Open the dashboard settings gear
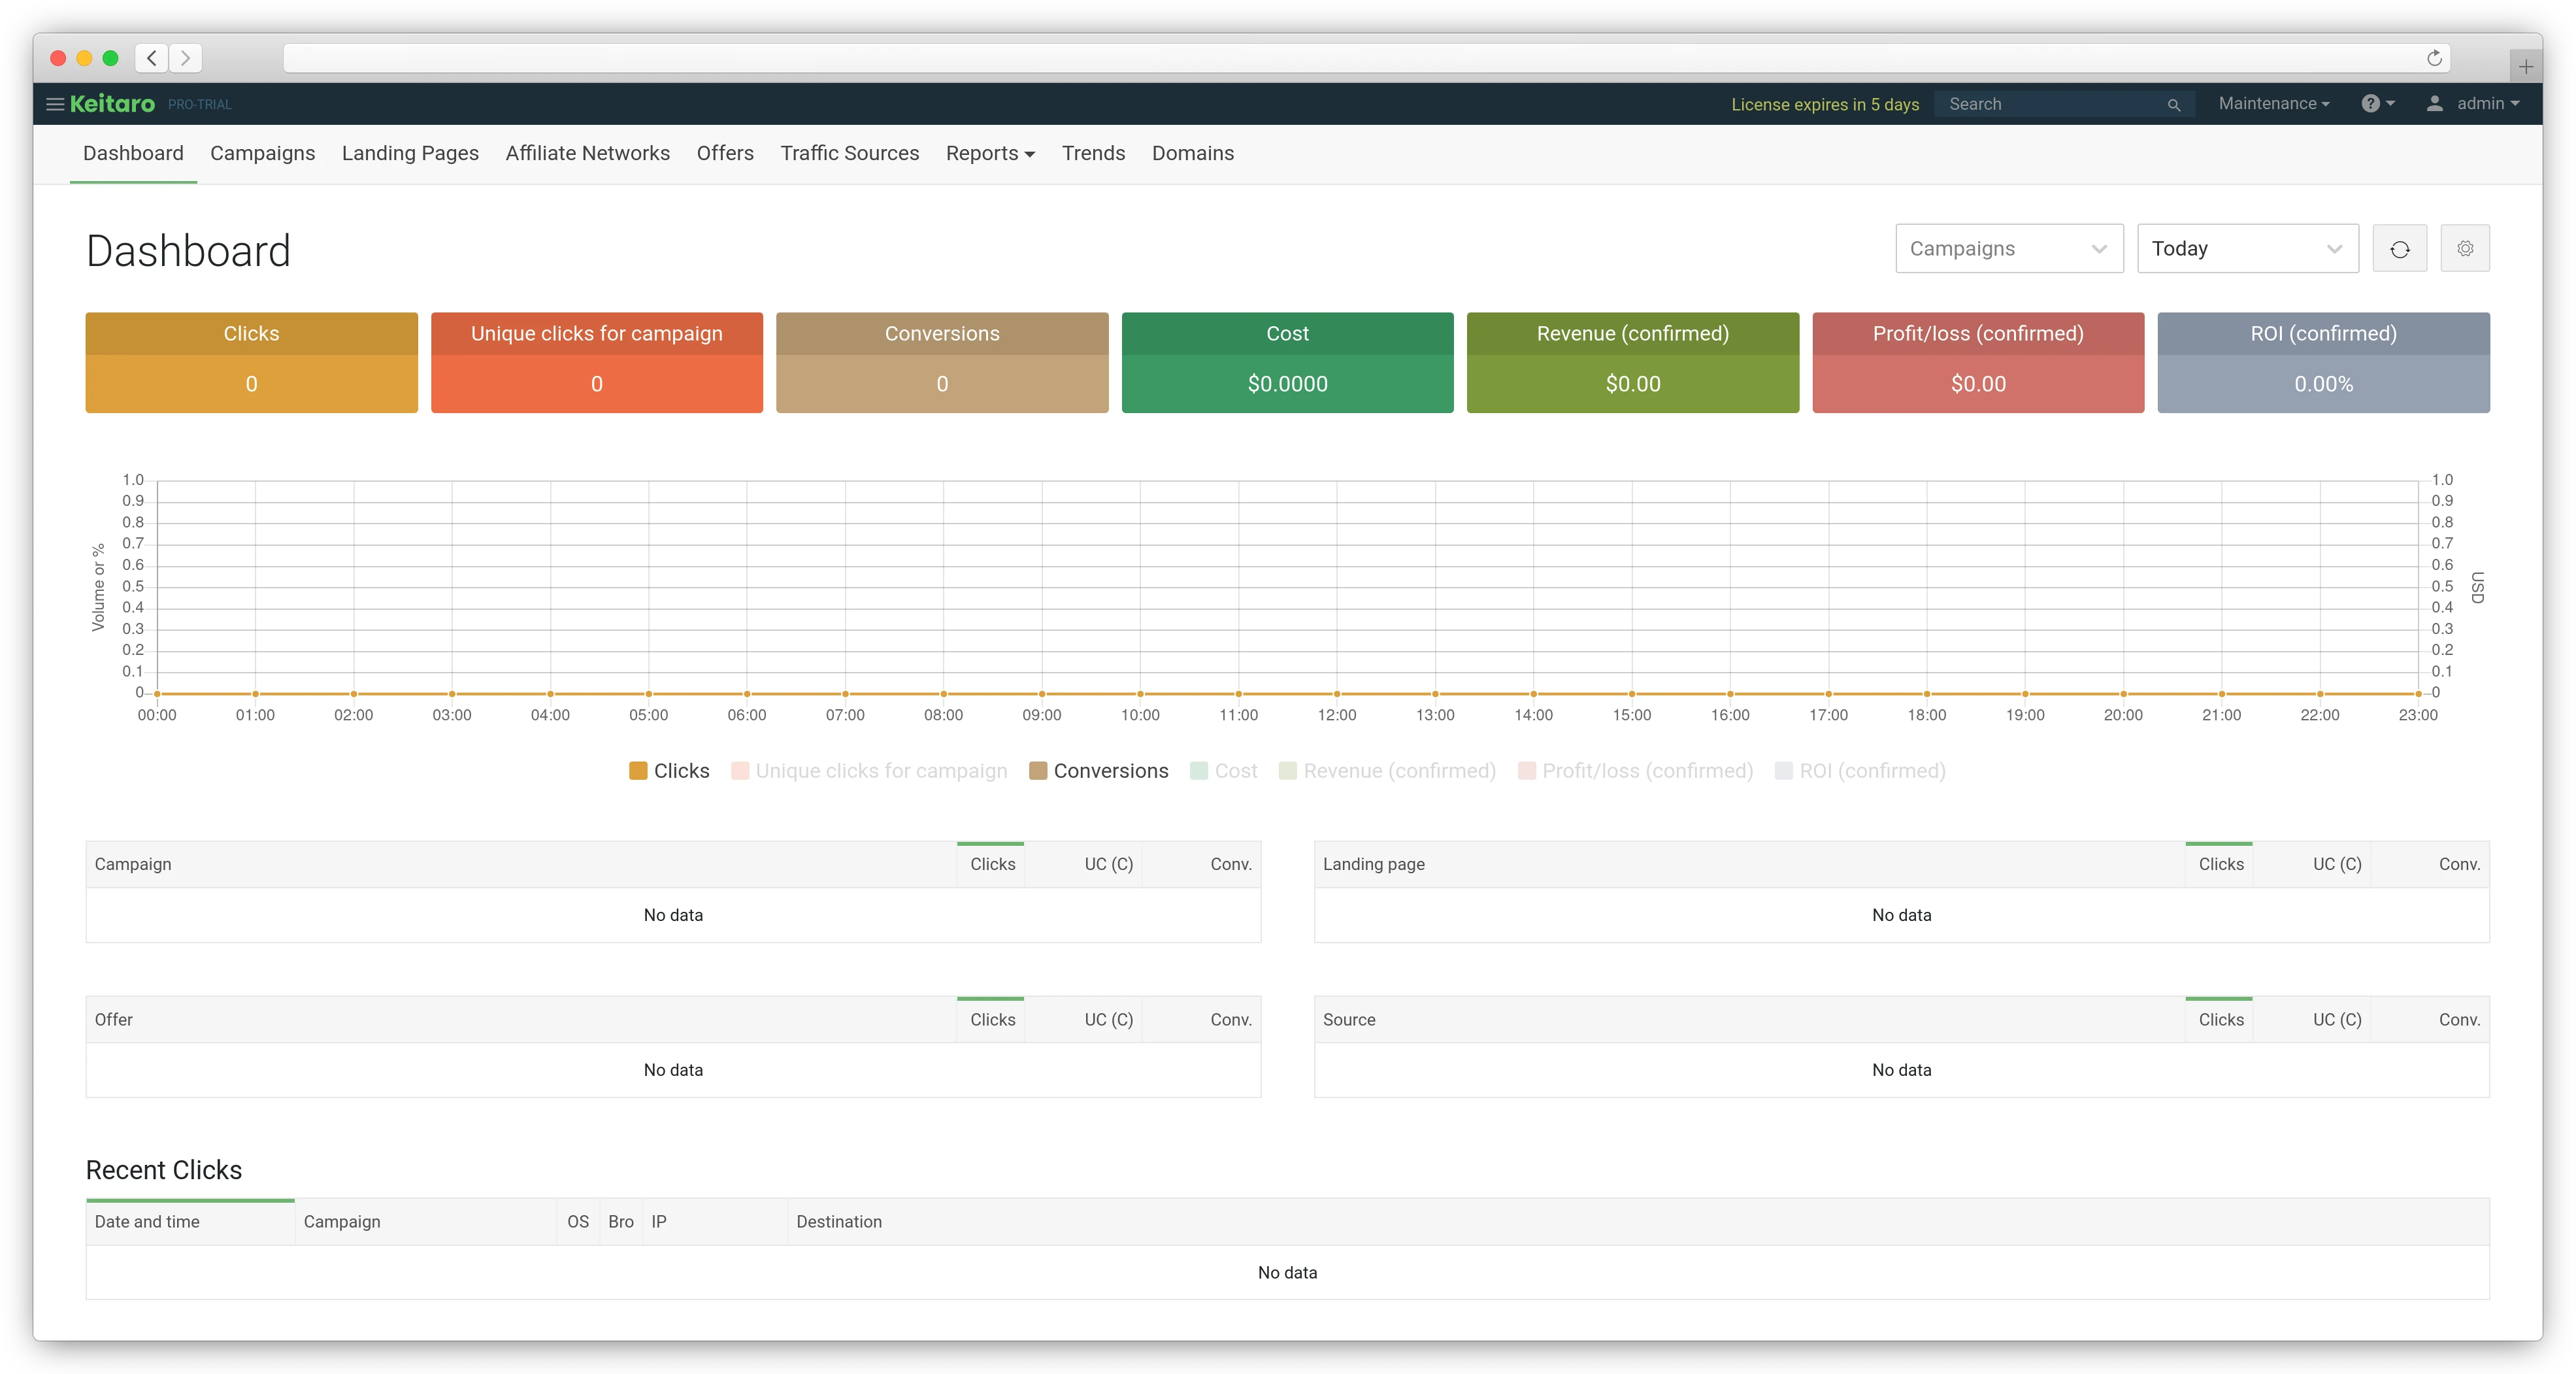The width and height of the screenshot is (2576, 1374). tap(2465, 248)
